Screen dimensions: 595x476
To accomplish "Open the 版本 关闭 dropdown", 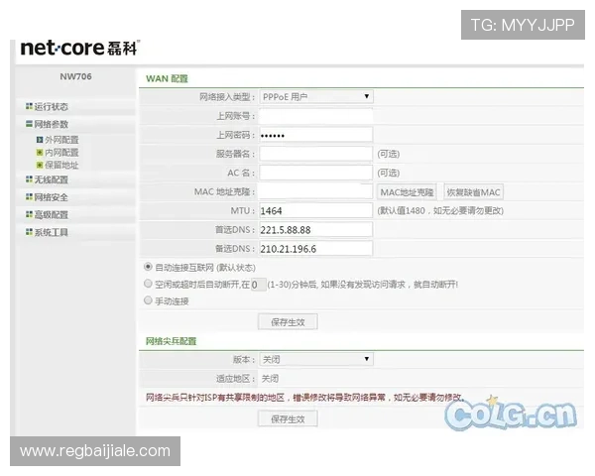I will pyautogui.click(x=316, y=359).
